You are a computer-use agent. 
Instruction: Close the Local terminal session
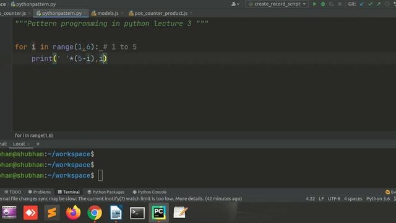[x=28, y=144]
